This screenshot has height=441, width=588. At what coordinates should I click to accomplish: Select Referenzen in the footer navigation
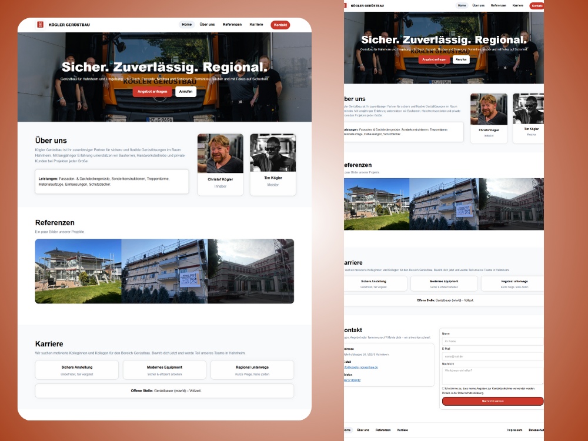tap(383, 430)
